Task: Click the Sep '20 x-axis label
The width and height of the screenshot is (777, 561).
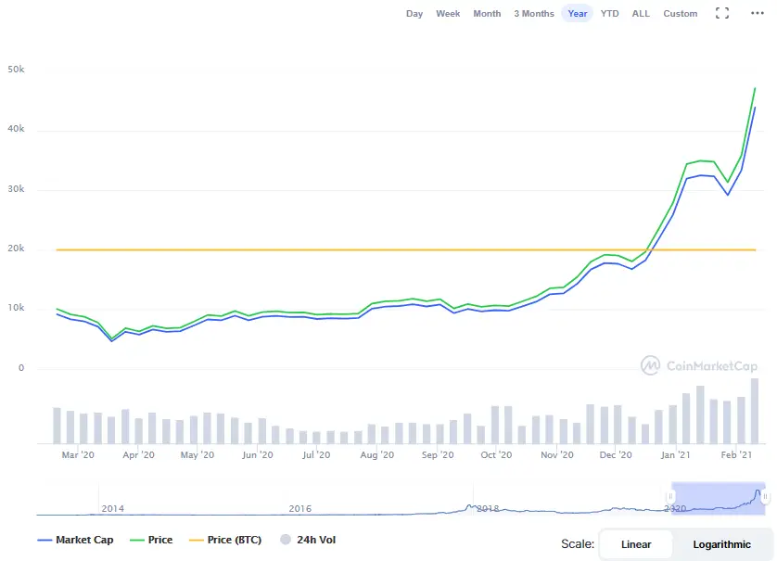Action: (x=438, y=454)
